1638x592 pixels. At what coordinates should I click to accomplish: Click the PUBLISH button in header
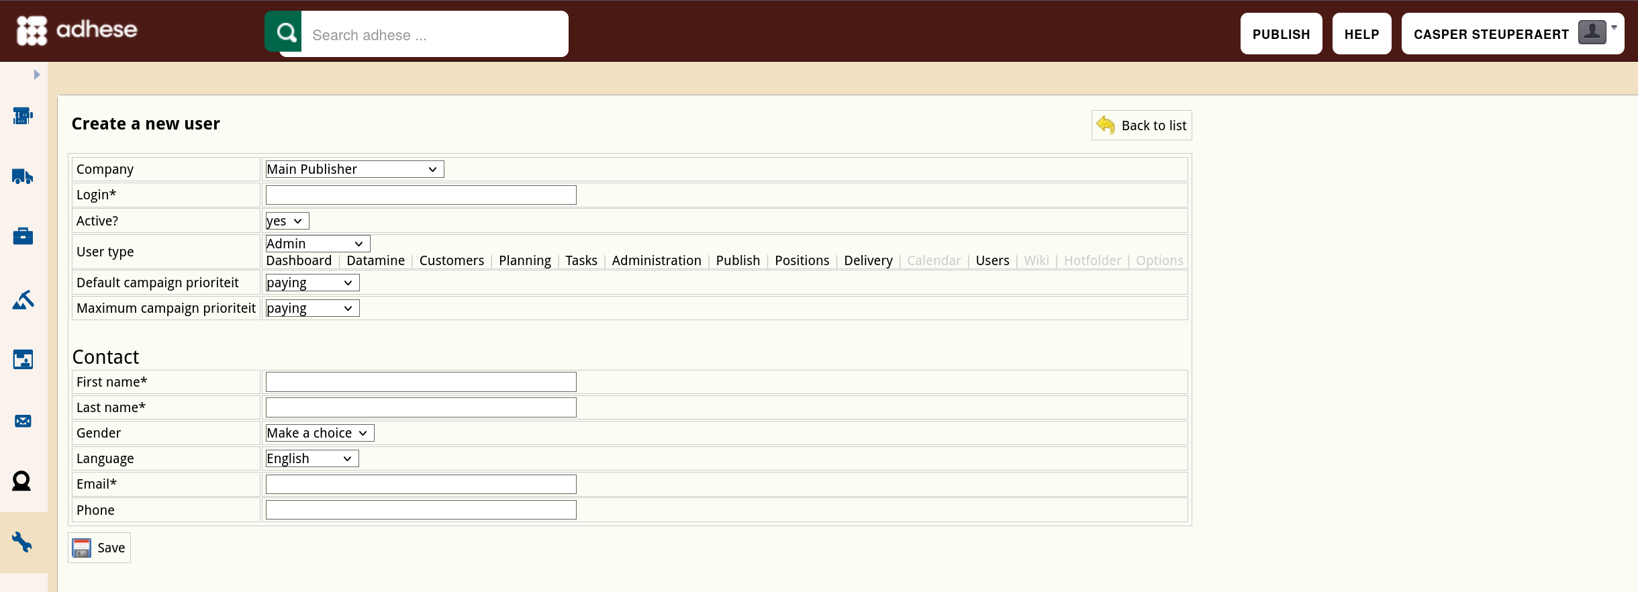click(x=1281, y=34)
